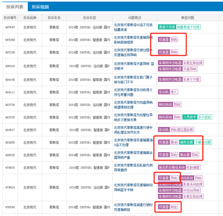The height and width of the screenshot is (216, 223).
Task: Open complaint 北京现代菲斯塔行驶过程中变速箱出现异响
Action: [133, 53]
